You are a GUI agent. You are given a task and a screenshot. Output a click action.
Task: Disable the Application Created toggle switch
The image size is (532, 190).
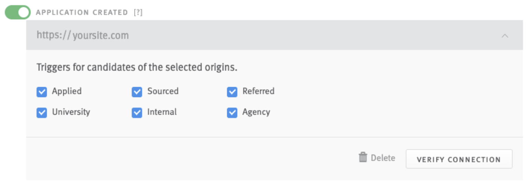18,13
